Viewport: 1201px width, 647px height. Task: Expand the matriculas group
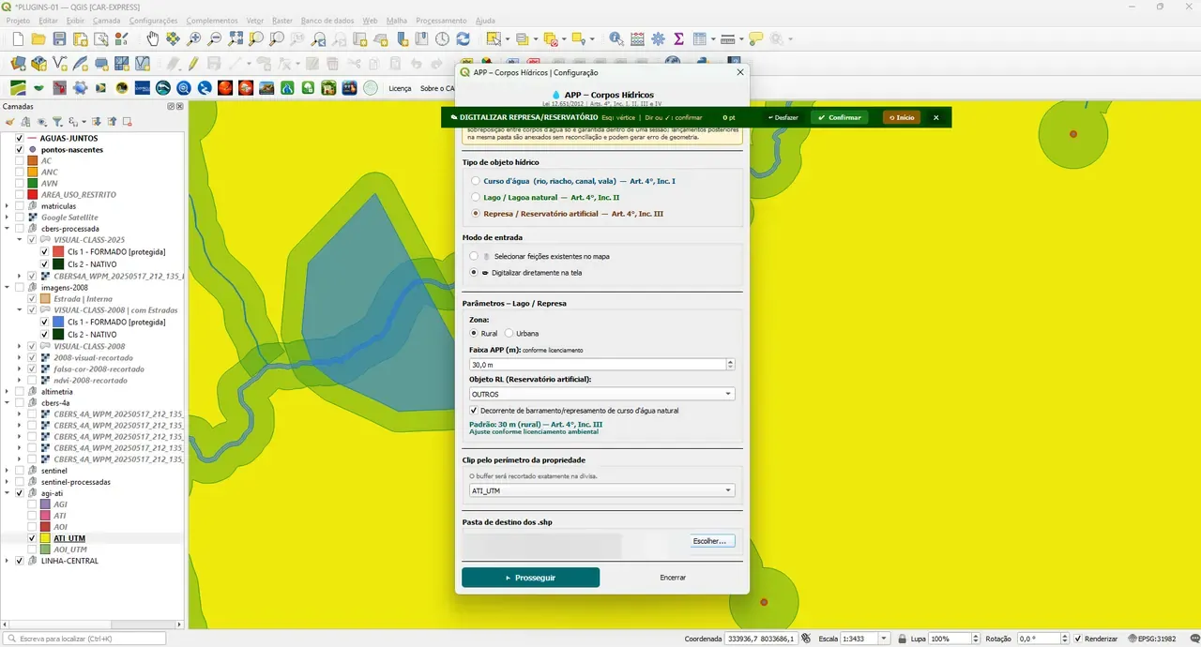coord(8,206)
